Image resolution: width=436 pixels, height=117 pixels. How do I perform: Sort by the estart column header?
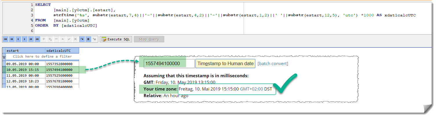25,51
